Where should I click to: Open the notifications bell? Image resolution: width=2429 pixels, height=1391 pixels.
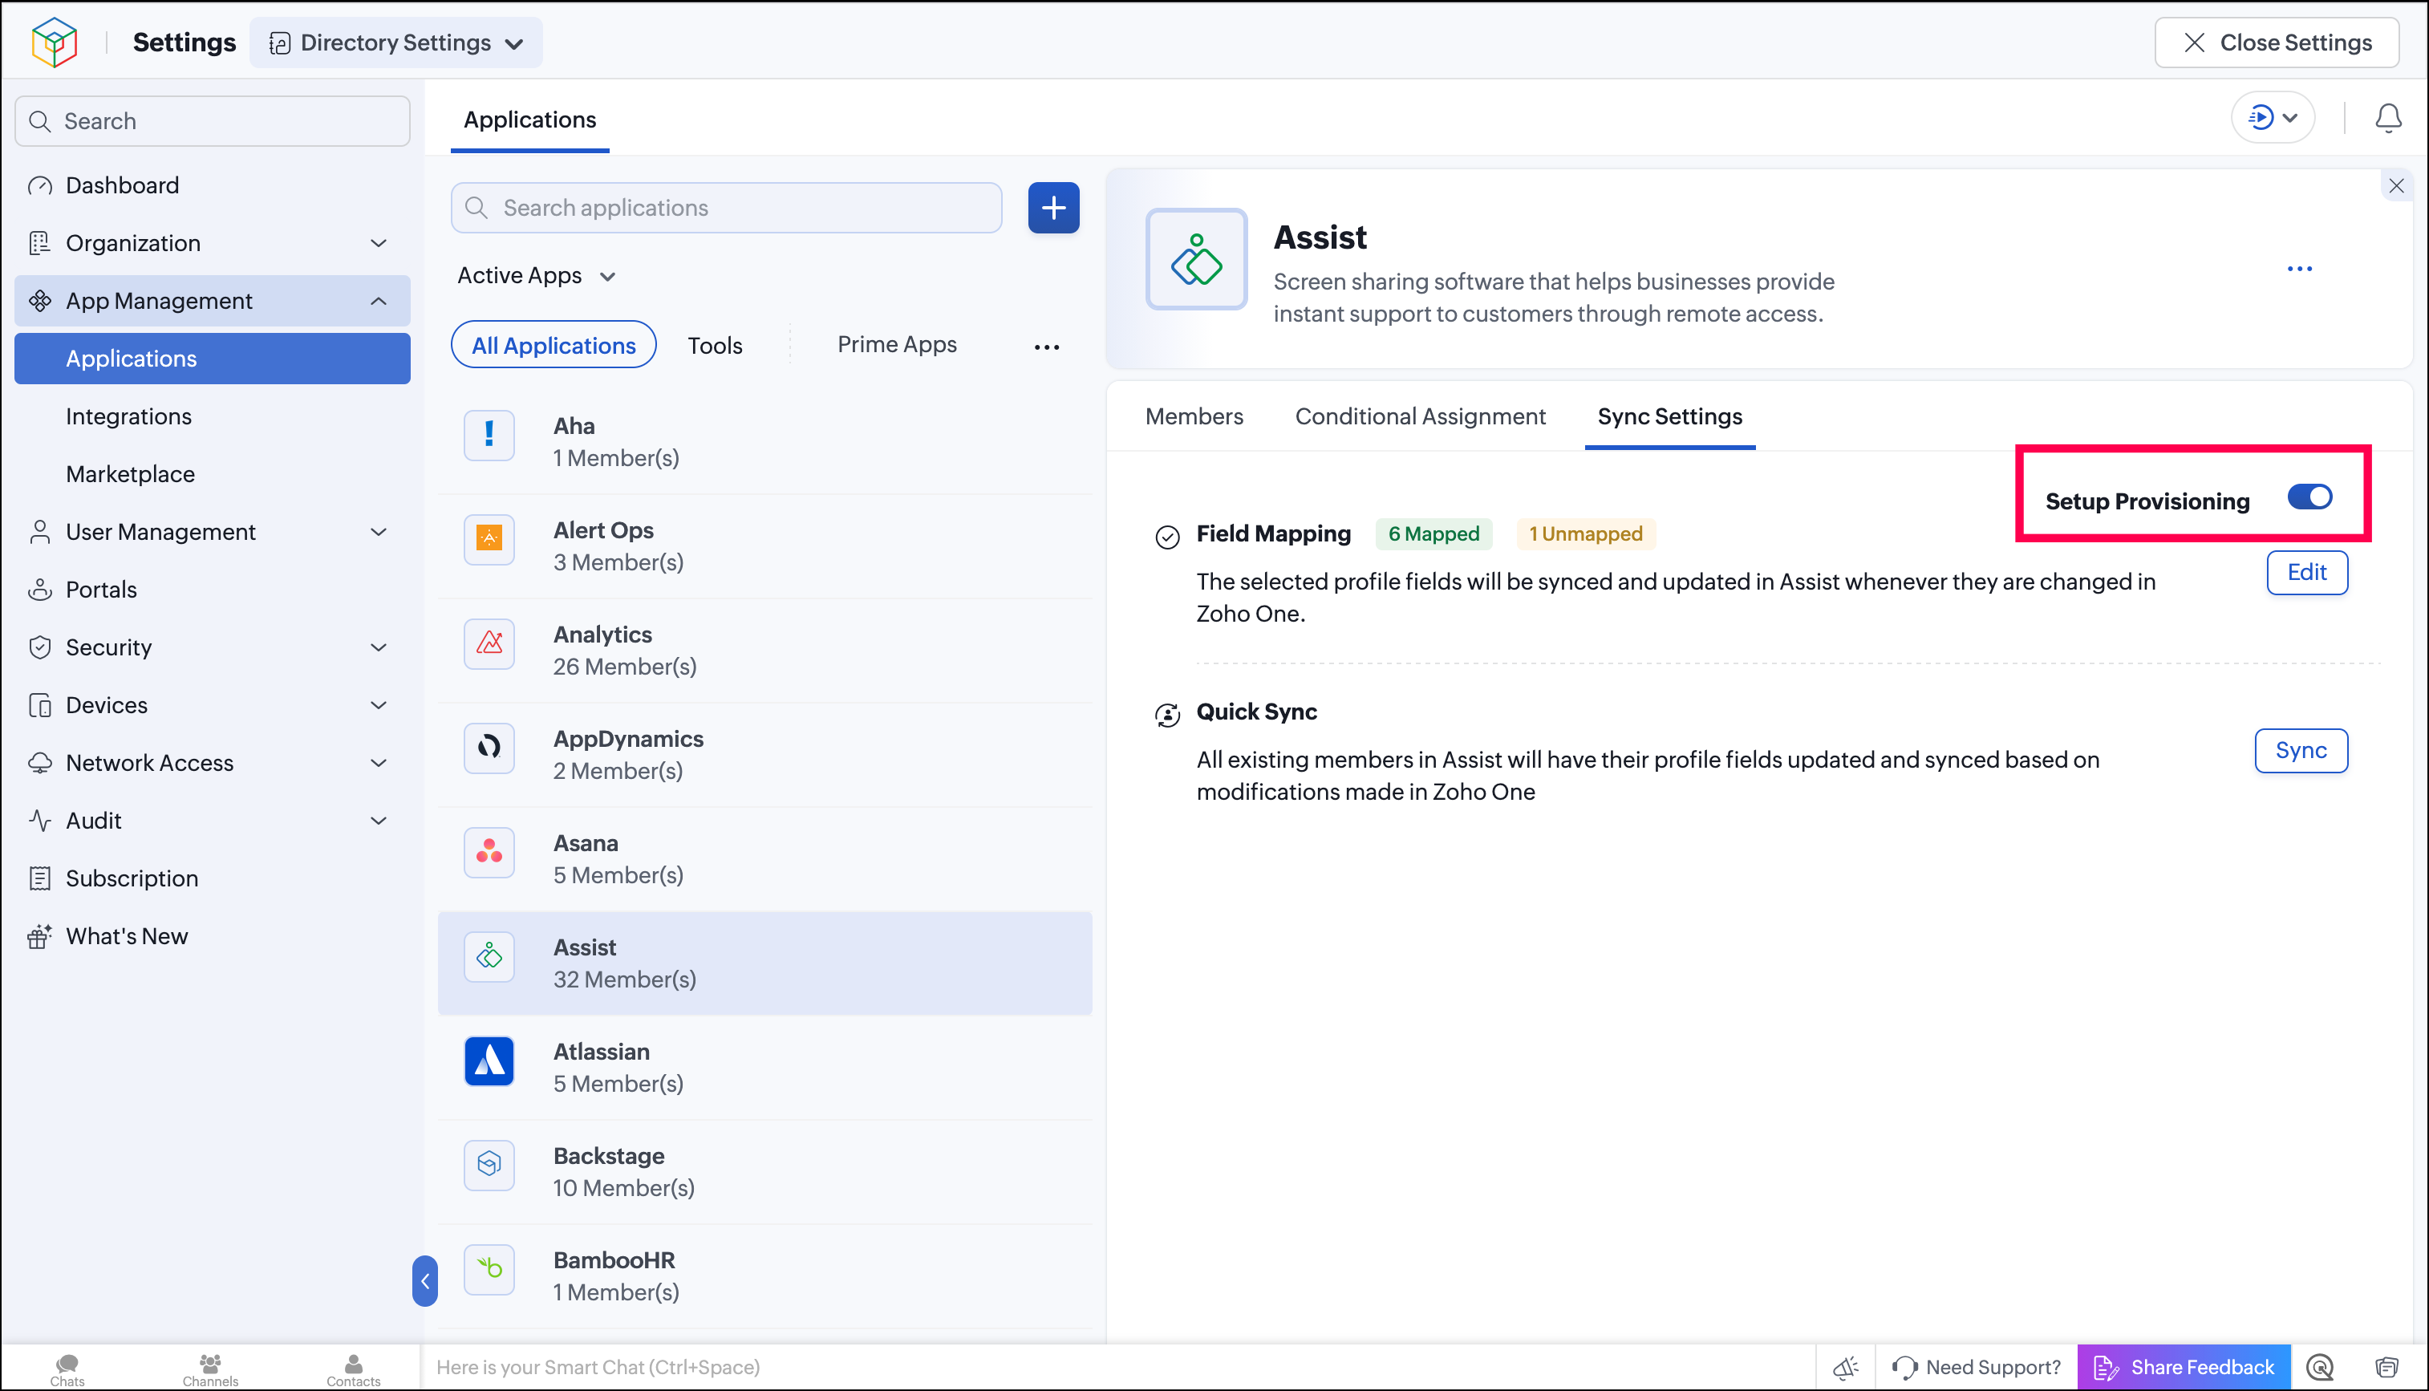pos(2388,117)
